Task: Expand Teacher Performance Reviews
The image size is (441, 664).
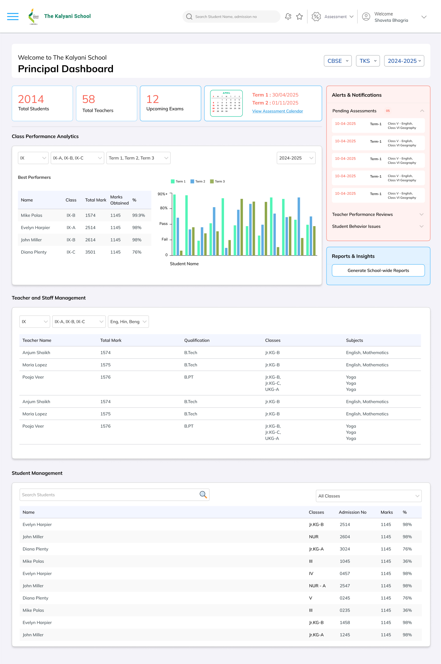Action: click(421, 214)
